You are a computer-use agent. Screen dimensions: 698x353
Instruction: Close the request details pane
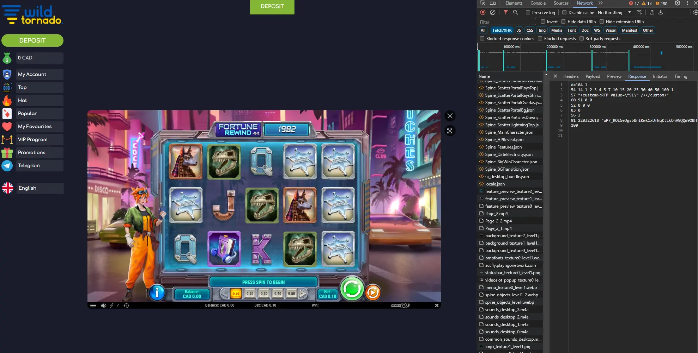click(x=556, y=76)
